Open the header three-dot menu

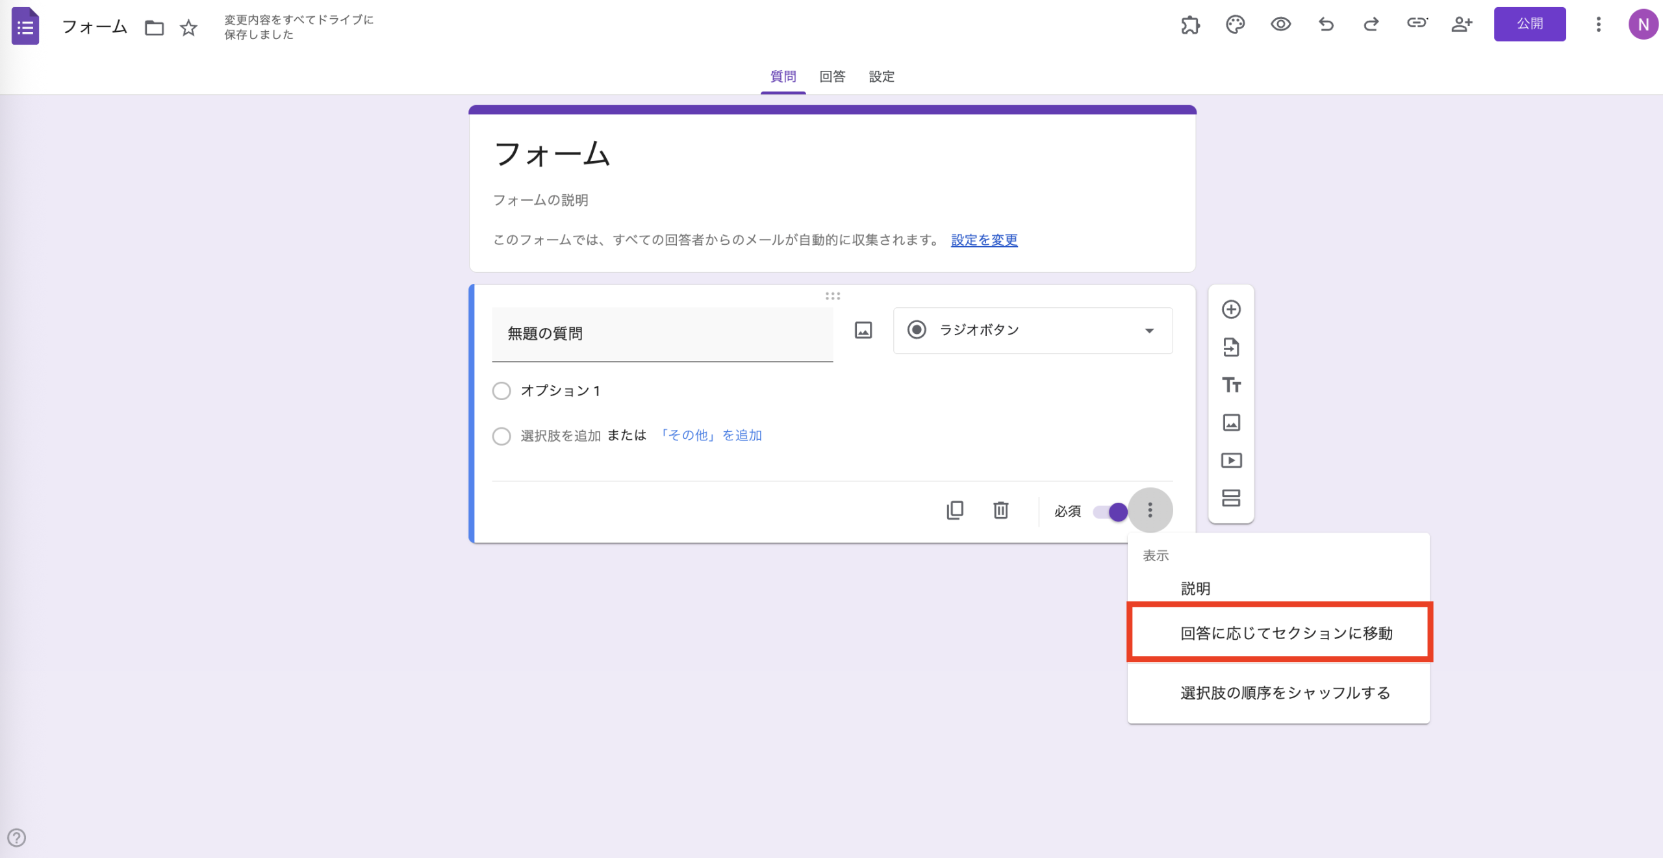coord(1598,24)
